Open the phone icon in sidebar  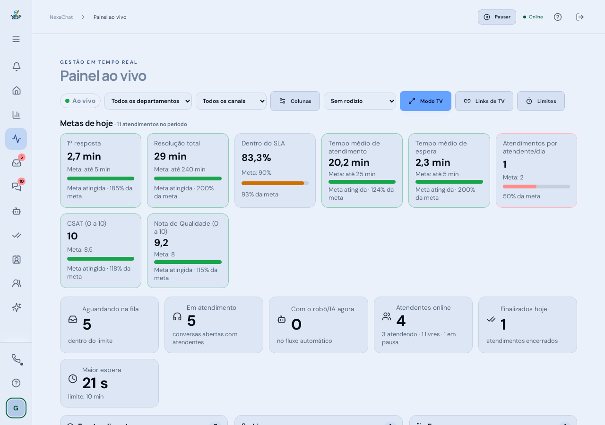(x=16, y=359)
